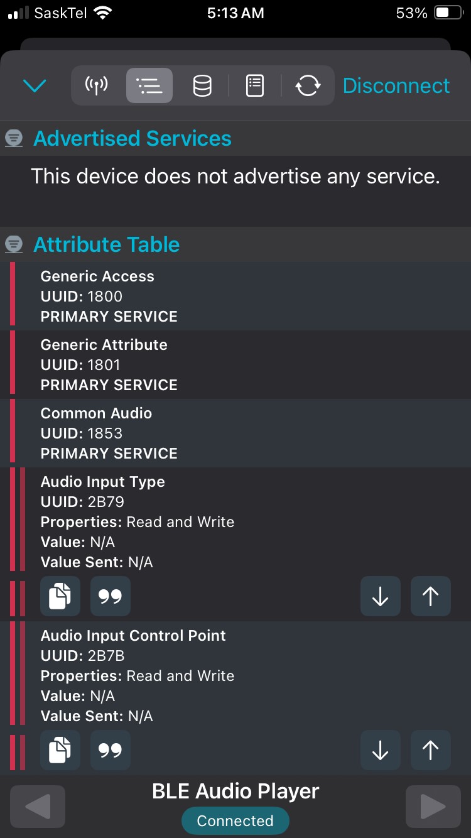Write Audio Input Type with up arrow
The image size is (471, 838).
[x=430, y=596]
